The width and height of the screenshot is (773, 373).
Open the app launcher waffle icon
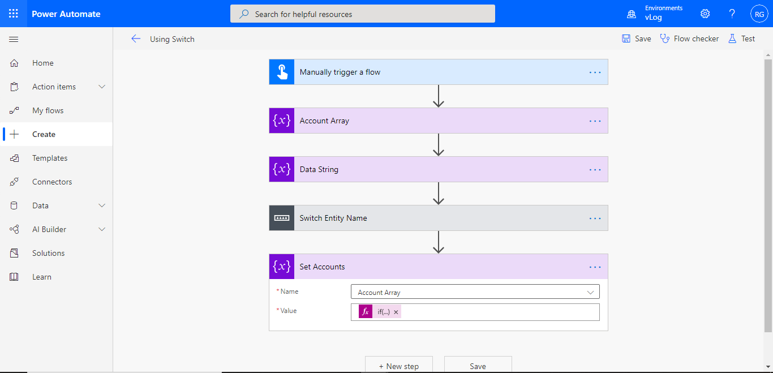[14, 14]
